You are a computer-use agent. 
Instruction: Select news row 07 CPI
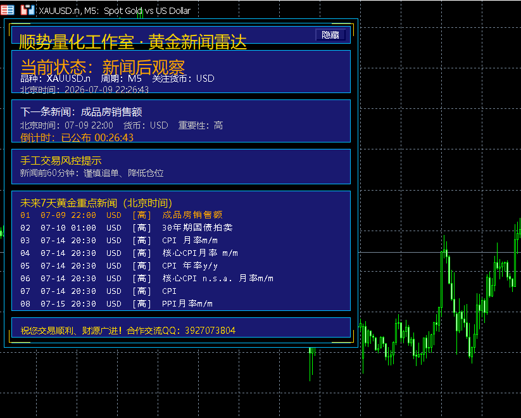click(x=98, y=291)
